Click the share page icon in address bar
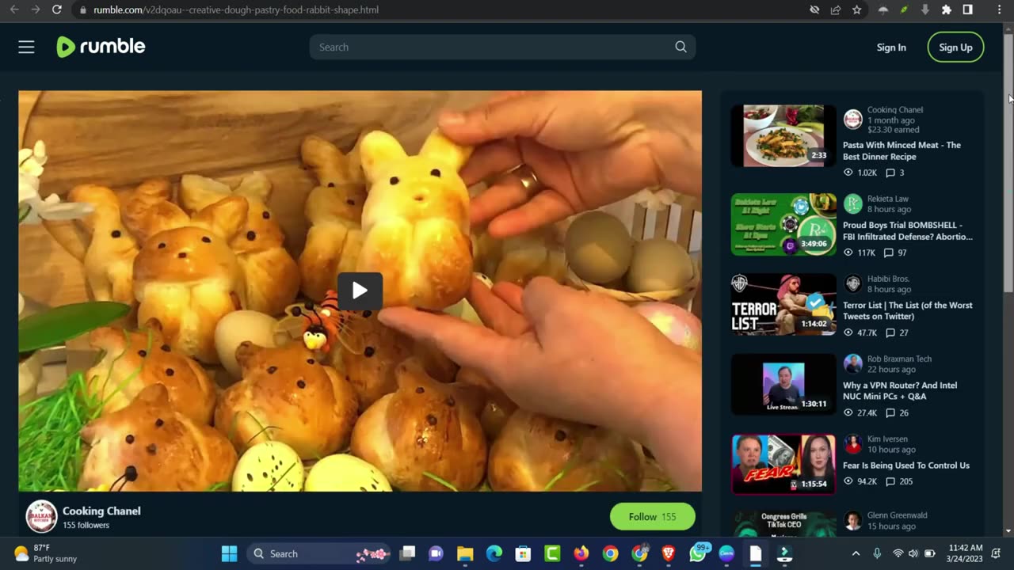The height and width of the screenshot is (570, 1014). tap(836, 9)
